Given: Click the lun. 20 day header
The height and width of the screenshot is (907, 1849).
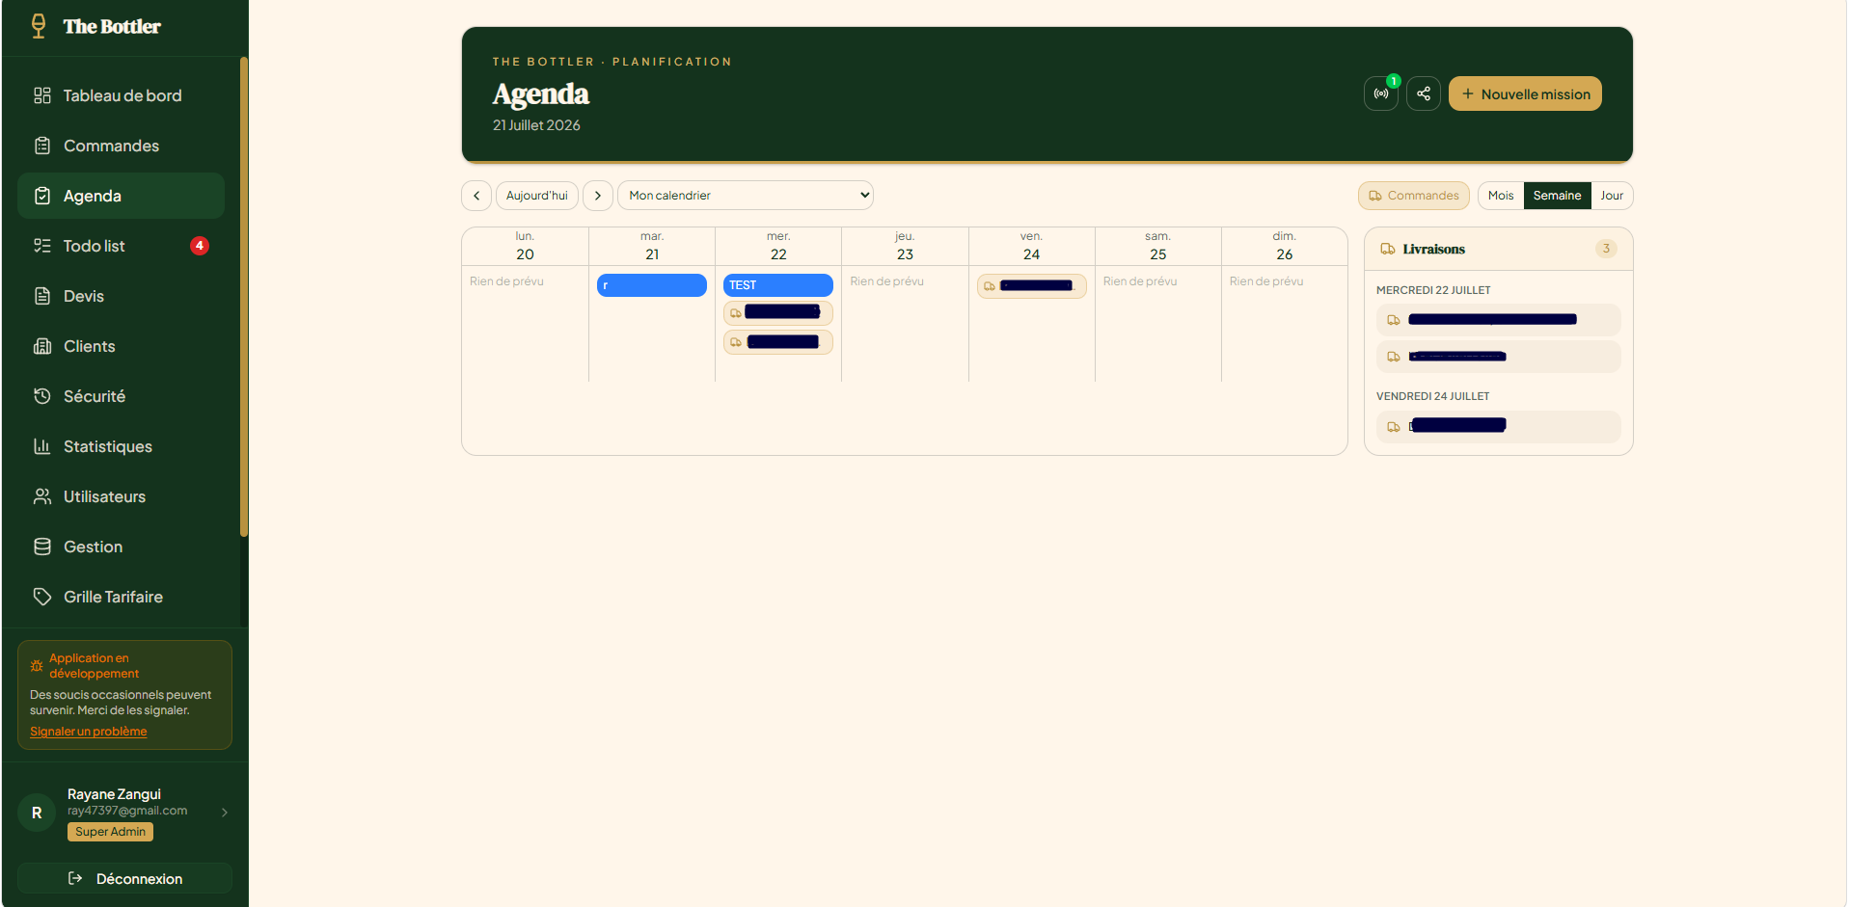Looking at the screenshot, I should [x=525, y=247].
